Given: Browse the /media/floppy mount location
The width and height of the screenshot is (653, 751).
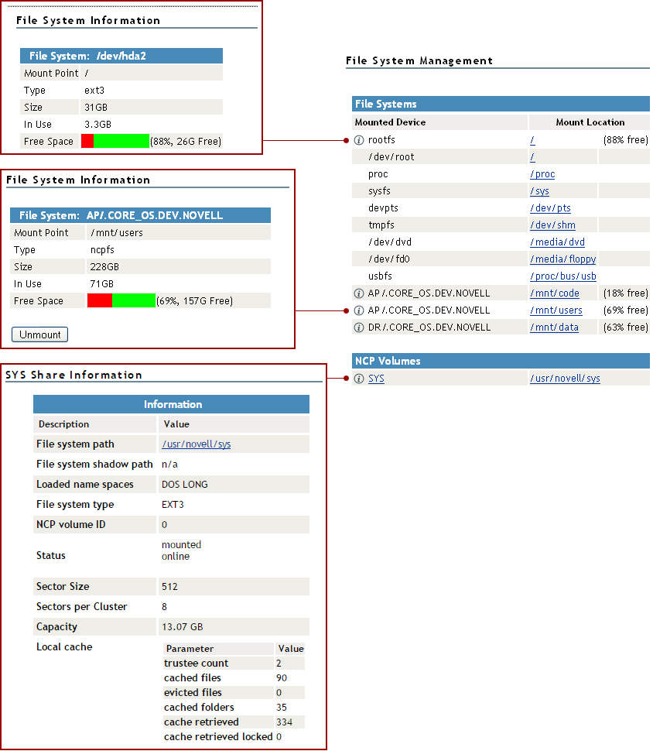Looking at the screenshot, I should 562,259.
